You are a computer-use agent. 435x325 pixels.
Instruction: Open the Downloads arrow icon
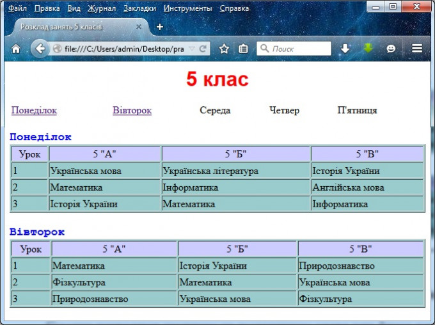tap(345, 49)
